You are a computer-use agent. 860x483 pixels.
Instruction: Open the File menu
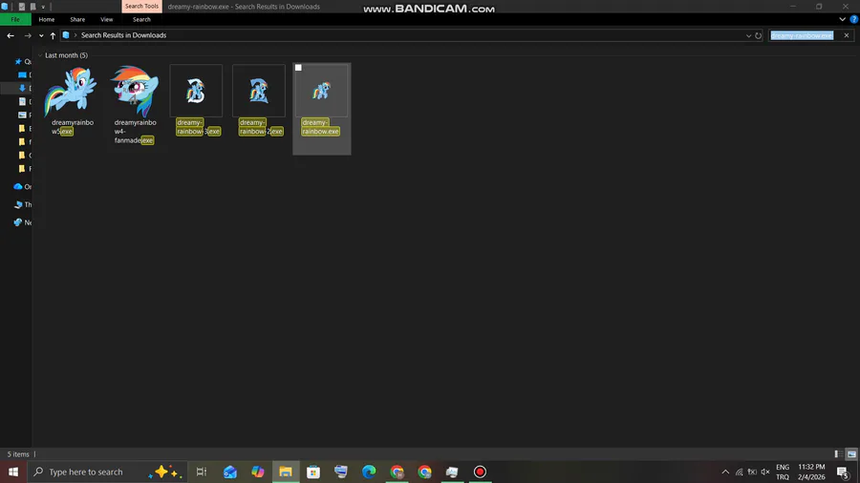pyautogui.click(x=15, y=19)
